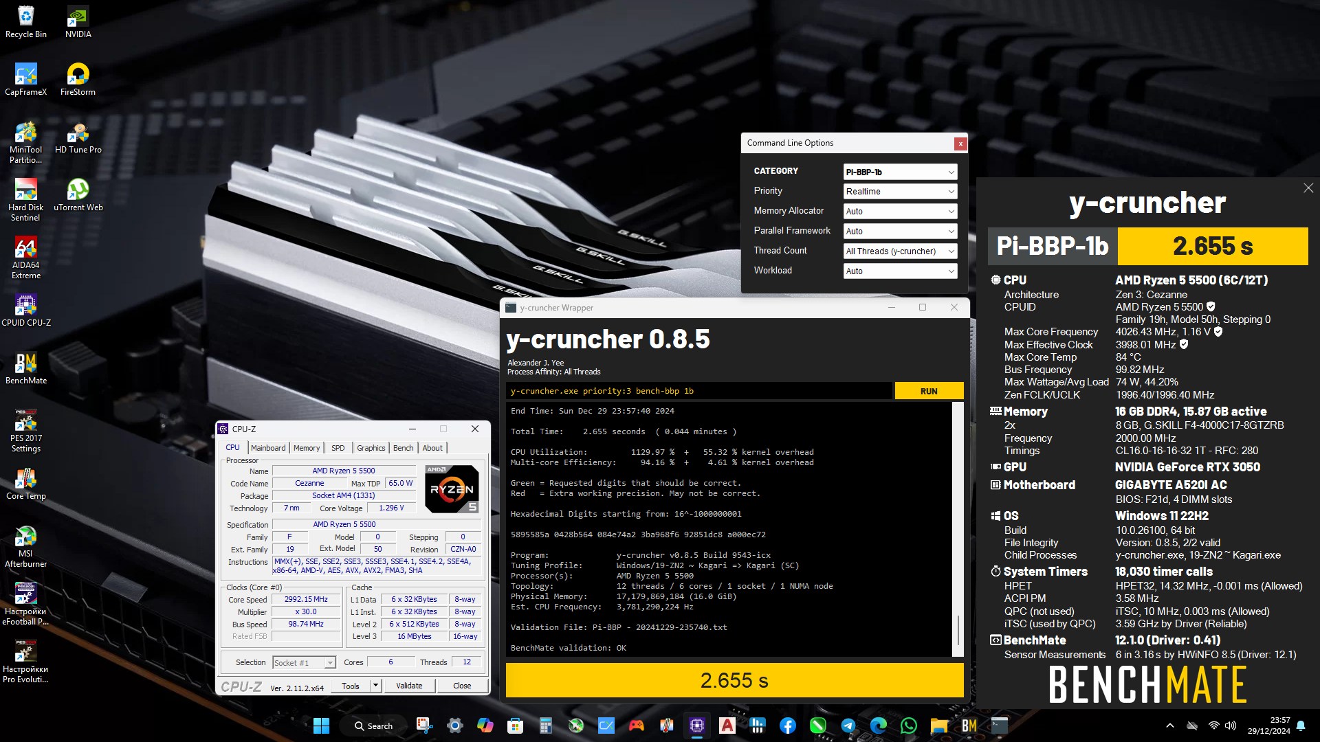Open the Windows Start menu
The height and width of the screenshot is (742, 1320).
321,726
